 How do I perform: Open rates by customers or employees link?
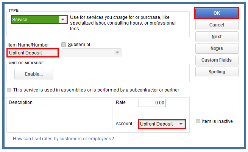pos(63,139)
